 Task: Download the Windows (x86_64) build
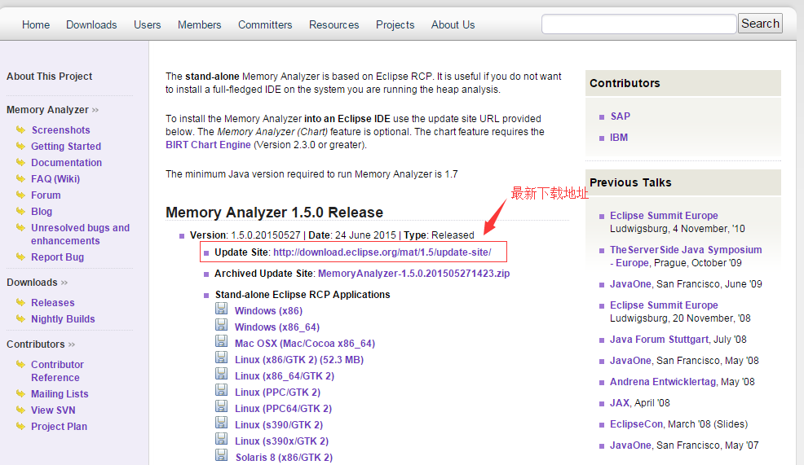[x=277, y=327]
